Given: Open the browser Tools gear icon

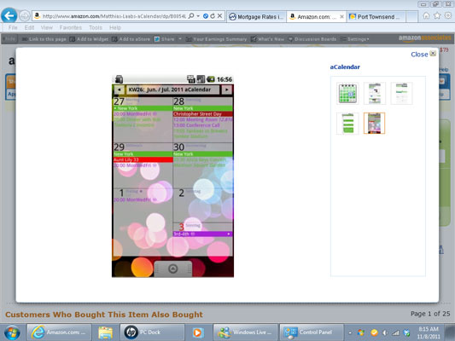Looking at the screenshot, I should tap(448, 15).
